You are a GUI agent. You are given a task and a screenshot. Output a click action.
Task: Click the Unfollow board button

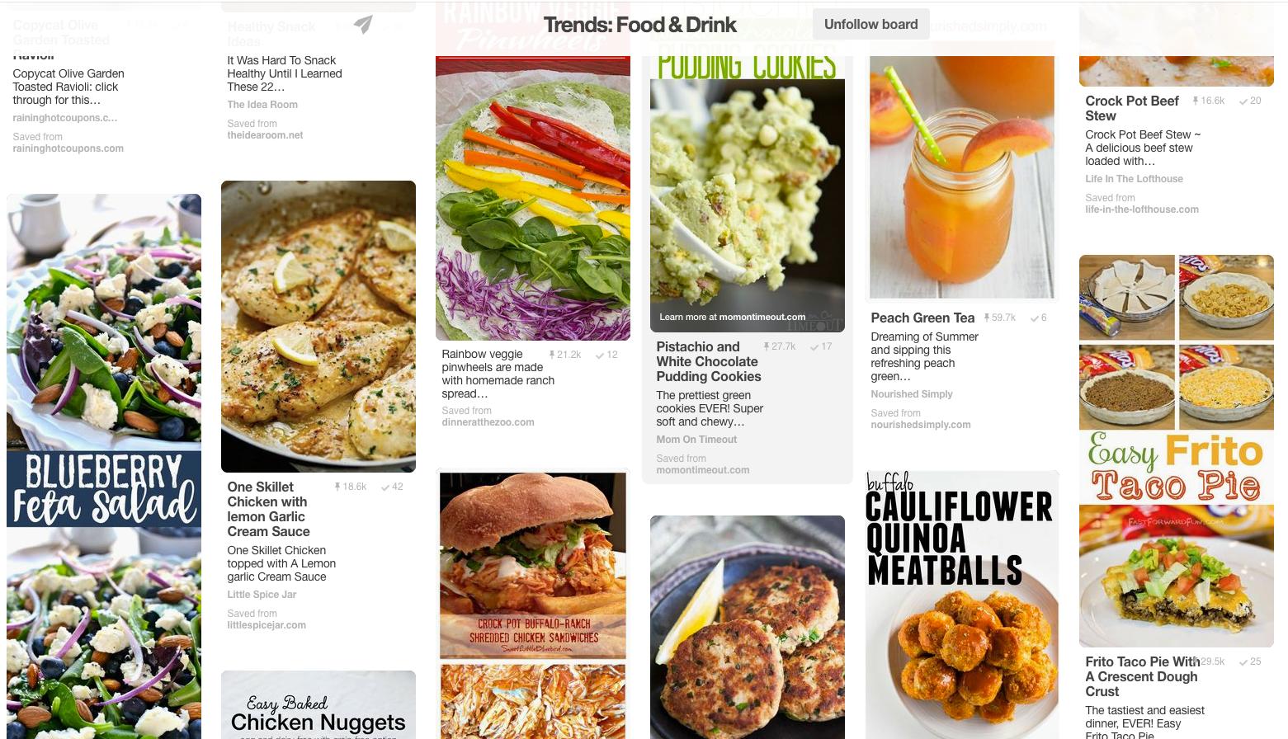[870, 24]
